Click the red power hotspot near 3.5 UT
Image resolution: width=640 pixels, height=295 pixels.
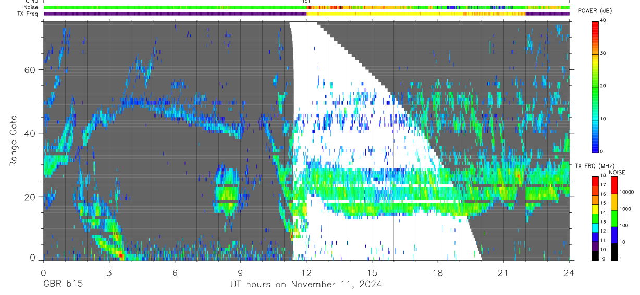click(x=121, y=255)
